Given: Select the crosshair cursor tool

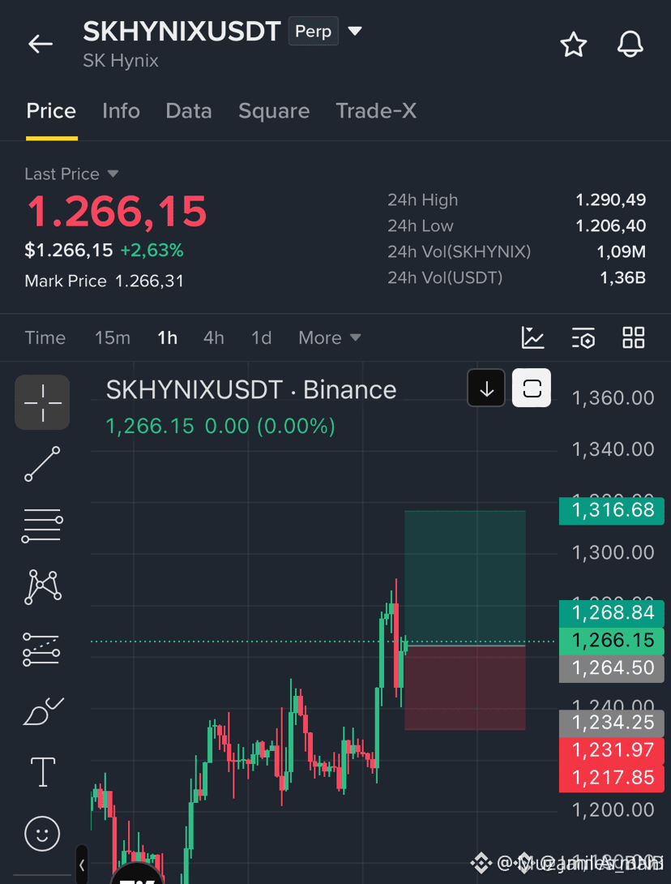Looking at the screenshot, I should (x=42, y=402).
